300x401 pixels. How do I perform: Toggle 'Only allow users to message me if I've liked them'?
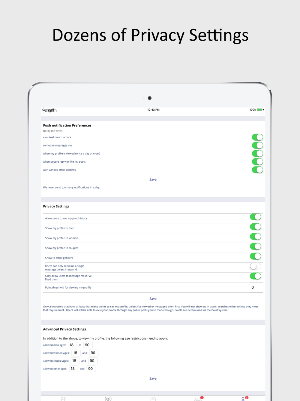tap(256, 276)
